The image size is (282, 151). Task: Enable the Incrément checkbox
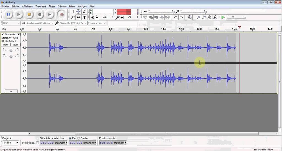click(37, 143)
